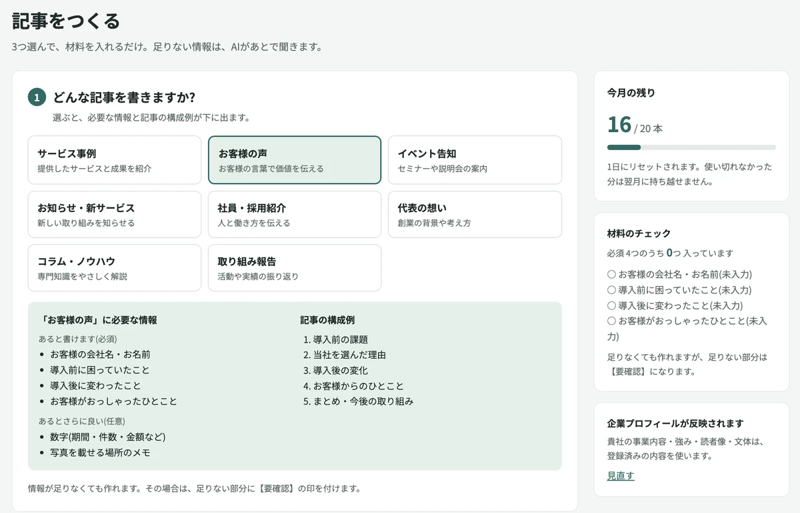
Task: Click the 「お客様の声」に必要な情報 heading
Action: coord(98,320)
